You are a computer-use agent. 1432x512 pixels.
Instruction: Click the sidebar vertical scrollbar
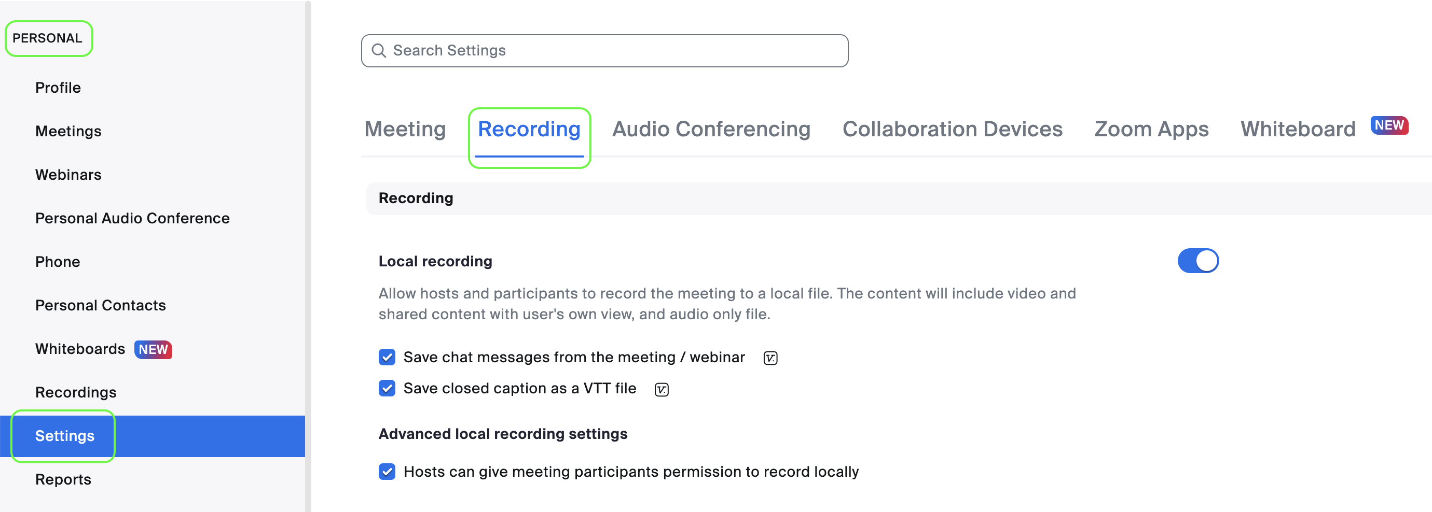pos(308,256)
